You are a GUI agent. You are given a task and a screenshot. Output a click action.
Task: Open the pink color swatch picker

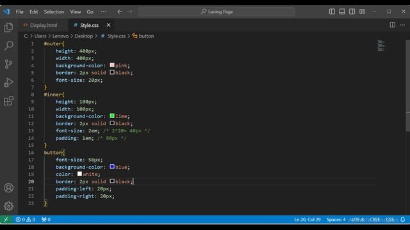pos(112,65)
